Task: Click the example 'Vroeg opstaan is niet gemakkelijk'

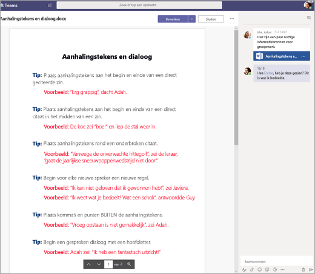Action: (106, 225)
